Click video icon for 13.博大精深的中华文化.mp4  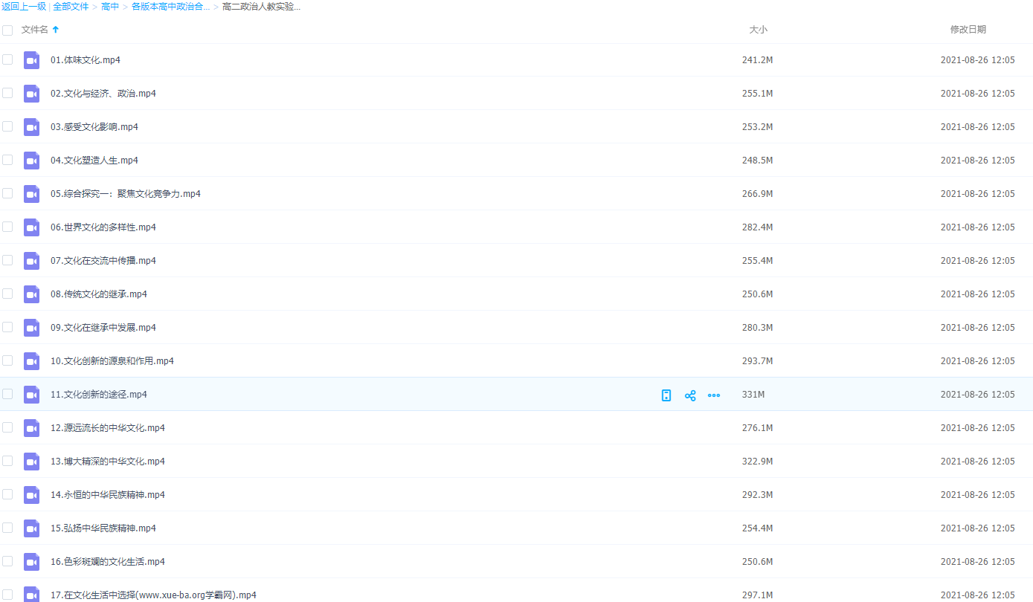tap(31, 462)
